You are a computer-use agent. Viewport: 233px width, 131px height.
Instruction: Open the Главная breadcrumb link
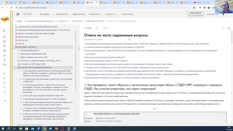pos(19,21)
